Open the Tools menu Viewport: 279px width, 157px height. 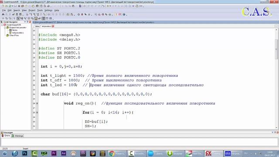tap(40, 10)
